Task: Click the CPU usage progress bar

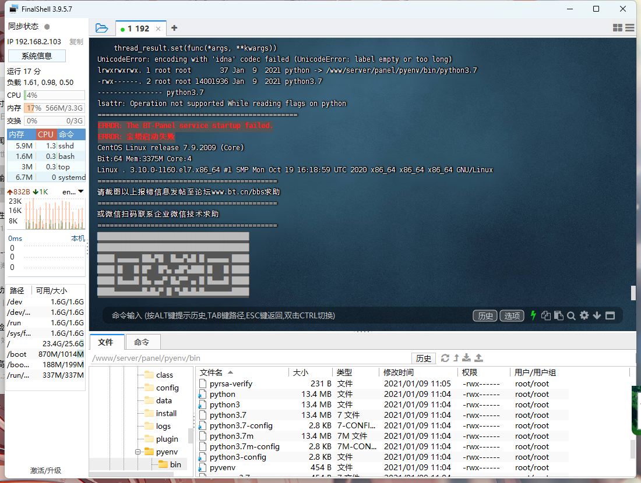Action: pos(54,95)
